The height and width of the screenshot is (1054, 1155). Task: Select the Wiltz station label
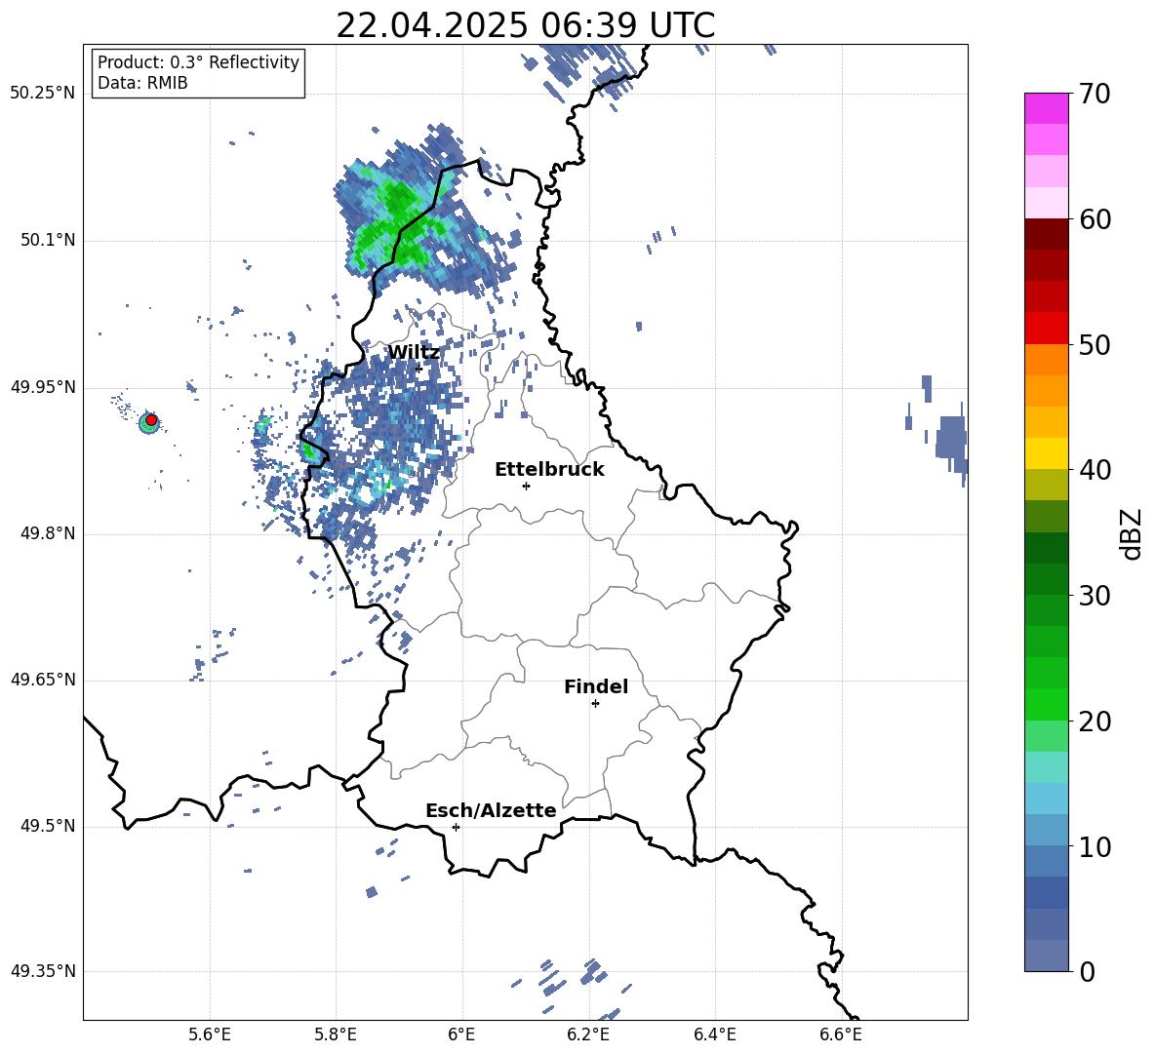(414, 353)
